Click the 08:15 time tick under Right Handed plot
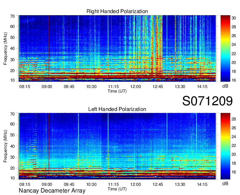Viewport: 240px width, 195px height. click(x=25, y=87)
